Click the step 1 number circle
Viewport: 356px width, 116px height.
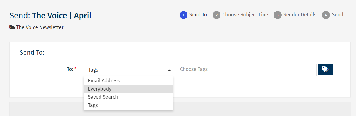coord(184,15)
